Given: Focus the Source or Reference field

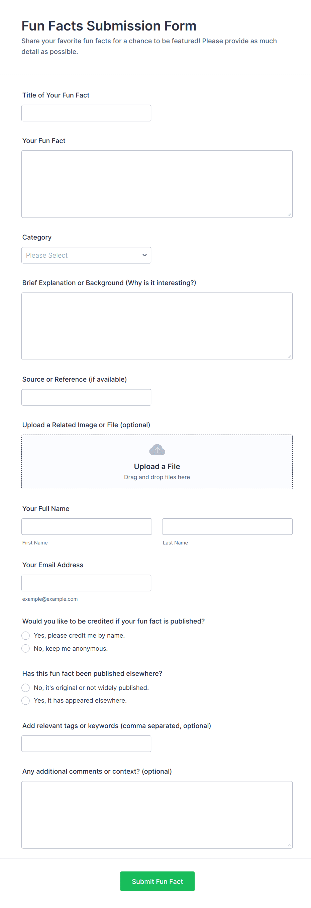Looking at the screenshot, I should pos(86,397).
